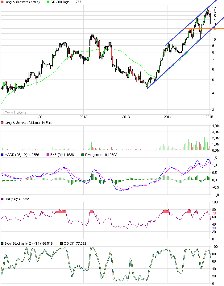The width and height of the screenshot is (224, 286).
Task: Click the '%D (3): 77,032' label
Action: pos(75,243)
